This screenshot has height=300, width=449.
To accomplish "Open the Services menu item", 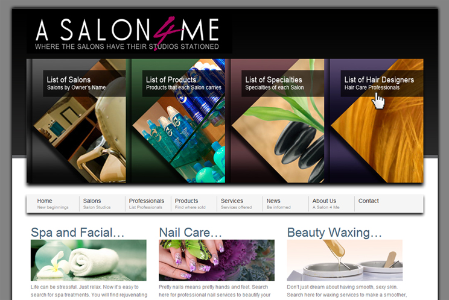I will [240, 204].
